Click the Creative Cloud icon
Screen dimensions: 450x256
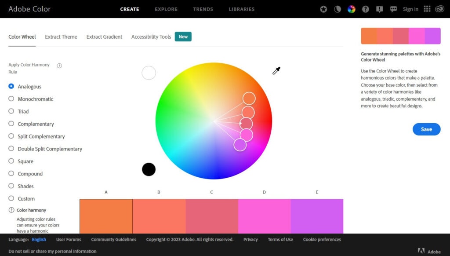(439, 9)
